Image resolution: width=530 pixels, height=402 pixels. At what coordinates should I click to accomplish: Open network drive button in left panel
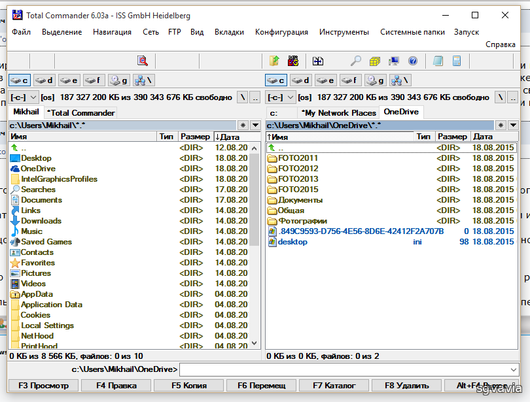(x=144, y=80)
